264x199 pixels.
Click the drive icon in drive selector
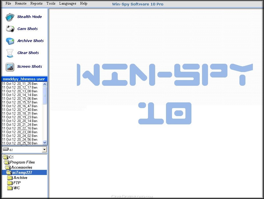pyautogui.click(x=5, y=149)
